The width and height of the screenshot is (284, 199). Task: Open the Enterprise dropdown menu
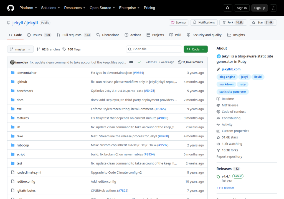pyautogui.click(x=129, y=8)
